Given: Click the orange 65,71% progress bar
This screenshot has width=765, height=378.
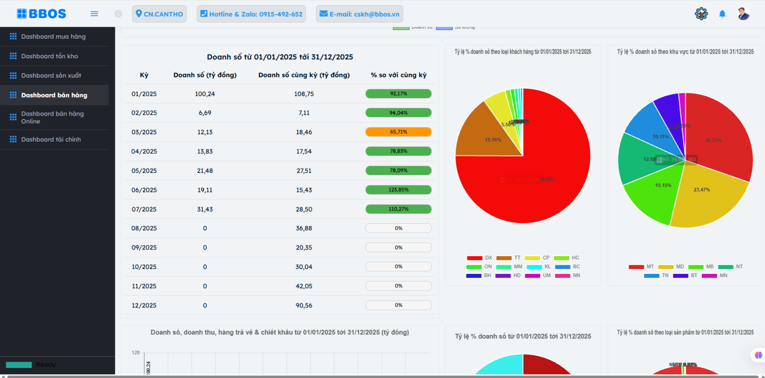Looking at the screenshot, I should click(398, 132).
